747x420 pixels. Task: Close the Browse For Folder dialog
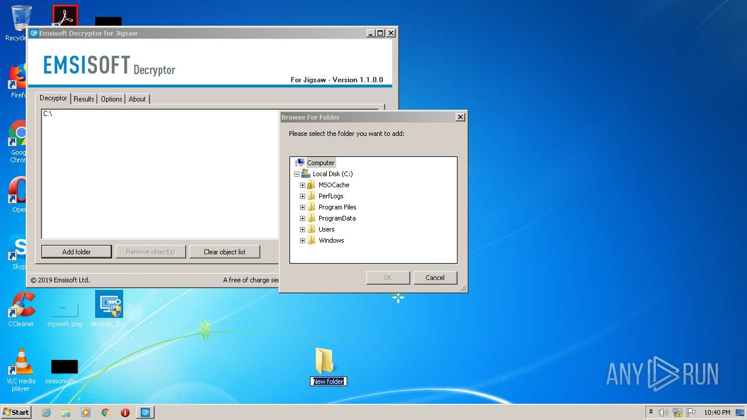460,117
